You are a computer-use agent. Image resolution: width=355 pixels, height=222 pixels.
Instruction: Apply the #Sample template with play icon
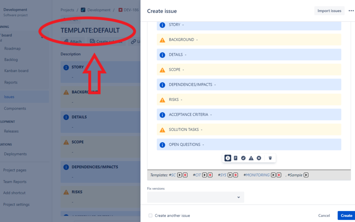[306, 175]
